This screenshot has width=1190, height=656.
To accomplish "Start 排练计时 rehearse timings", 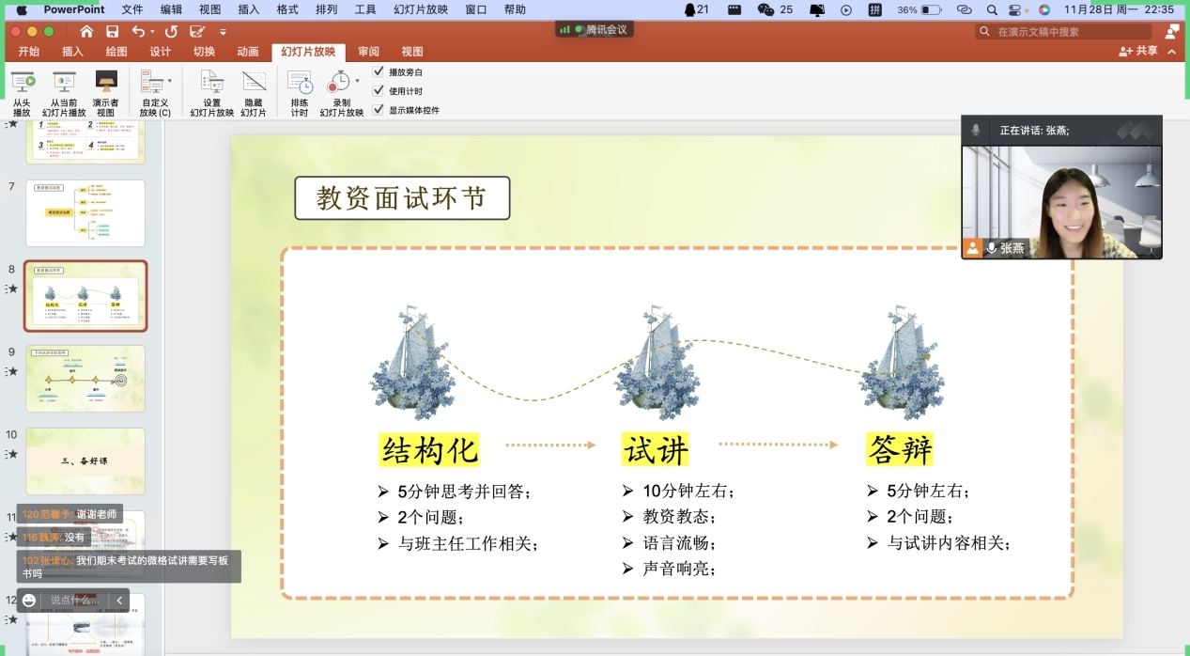I will (x=300, y=83).
